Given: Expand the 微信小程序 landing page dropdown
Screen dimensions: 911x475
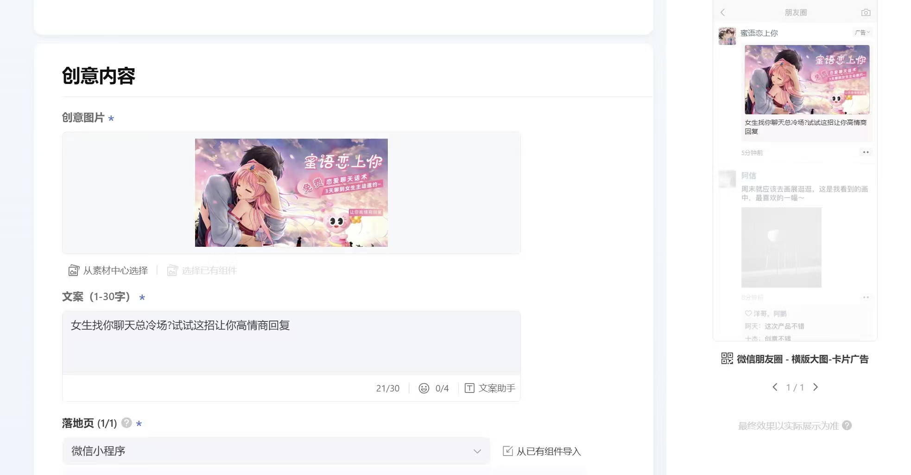Looking at the screenshot, I should (276, 451).
